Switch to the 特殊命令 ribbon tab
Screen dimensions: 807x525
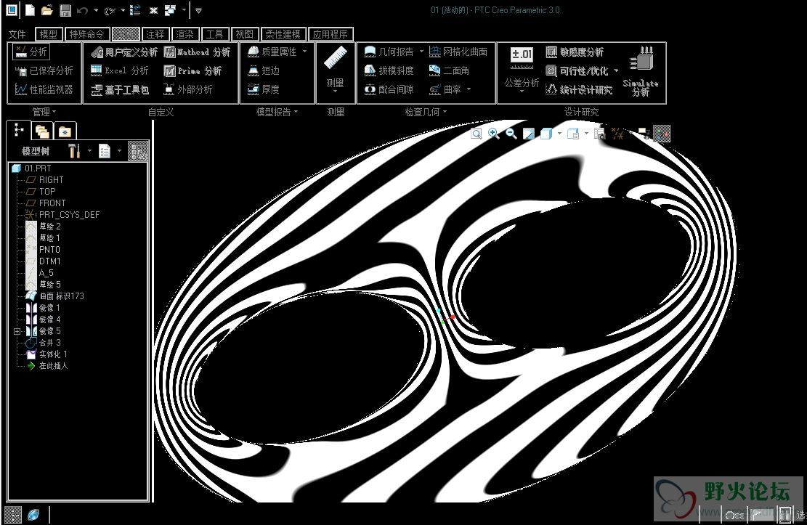pos(86,34)
